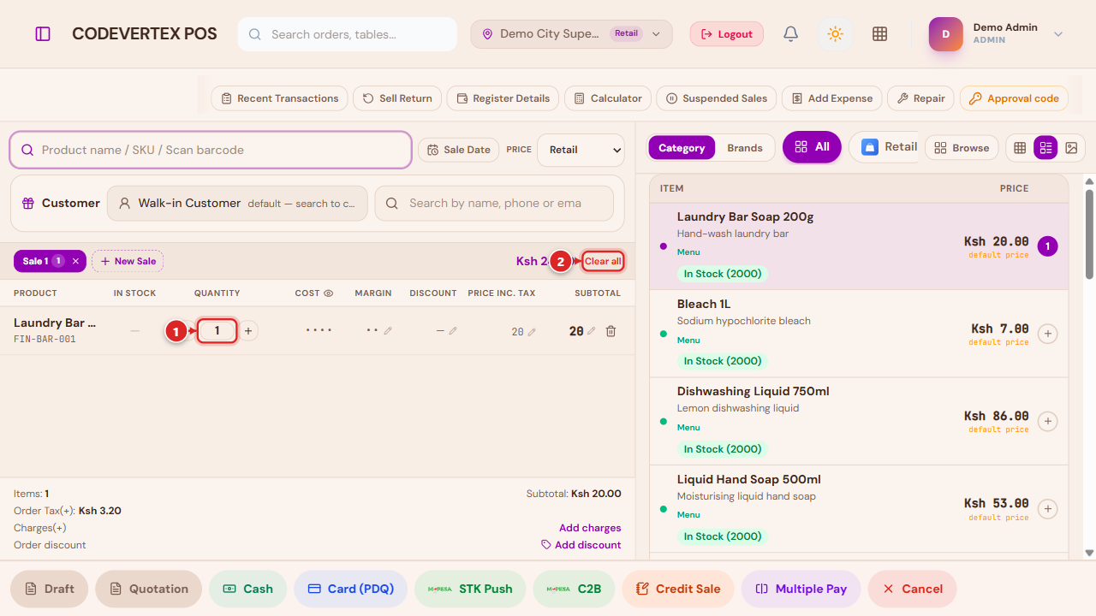Delete Laundry Bar row with trash icon
This screenshot has width=1096, height=616.
tap(611, 331)
